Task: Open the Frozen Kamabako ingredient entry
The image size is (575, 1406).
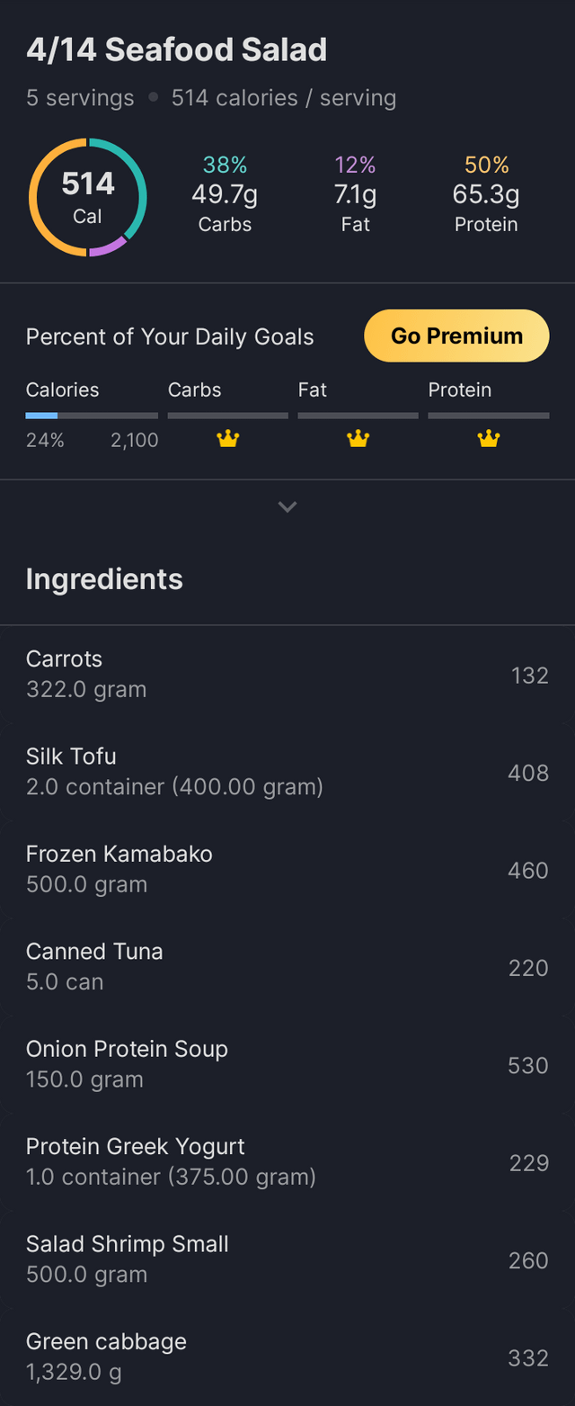Action: [x=287, y=869]
